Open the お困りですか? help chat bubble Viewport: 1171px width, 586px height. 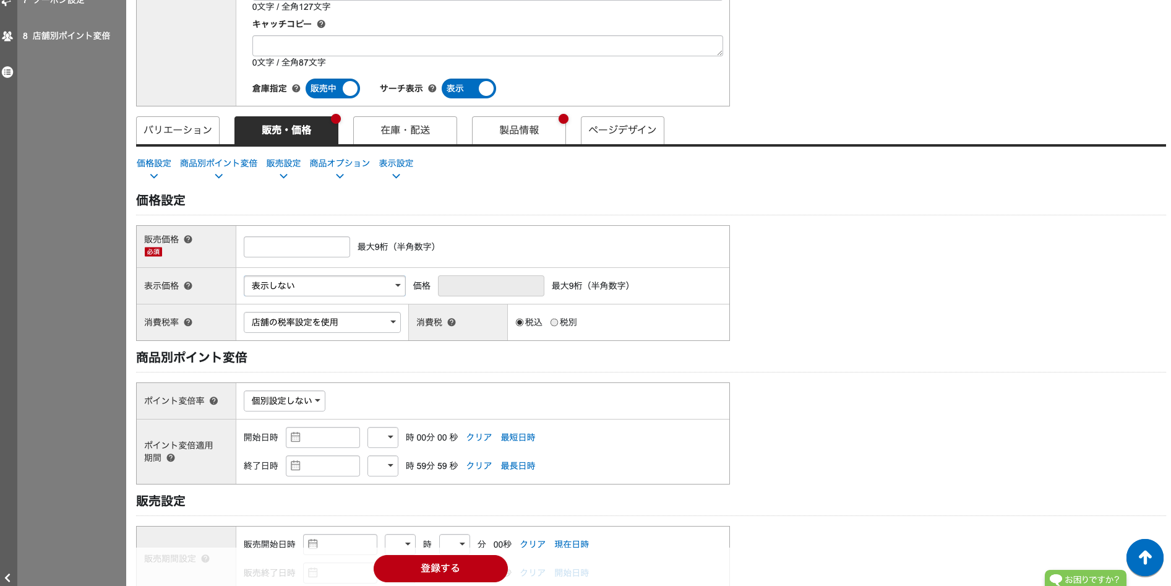click(x=1086, y=579)
